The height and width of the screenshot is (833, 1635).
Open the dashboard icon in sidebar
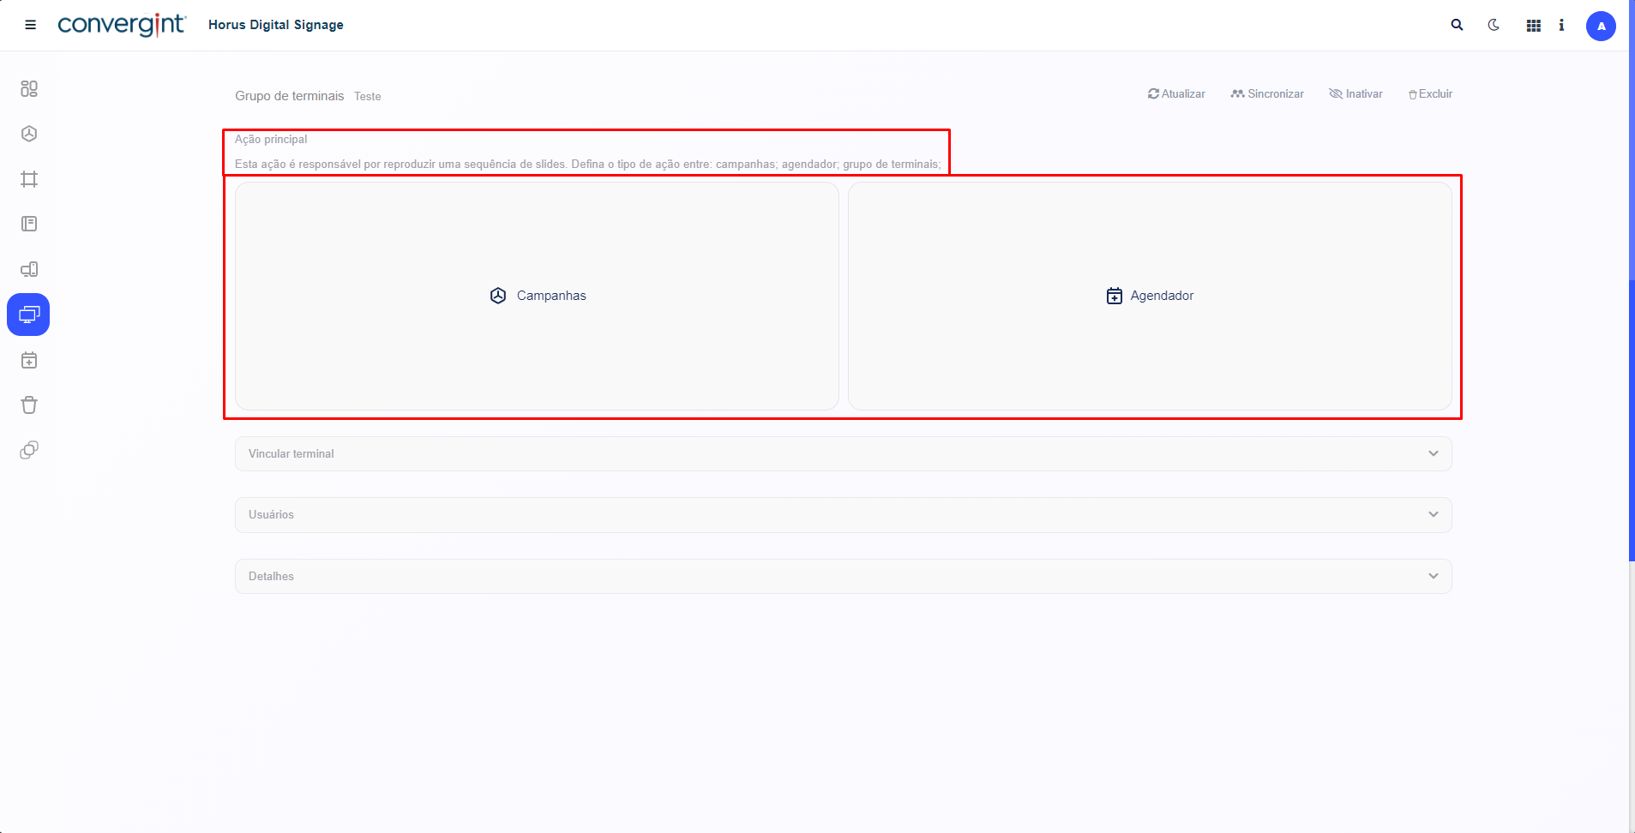pyautogui.click(x=29, y=88)
